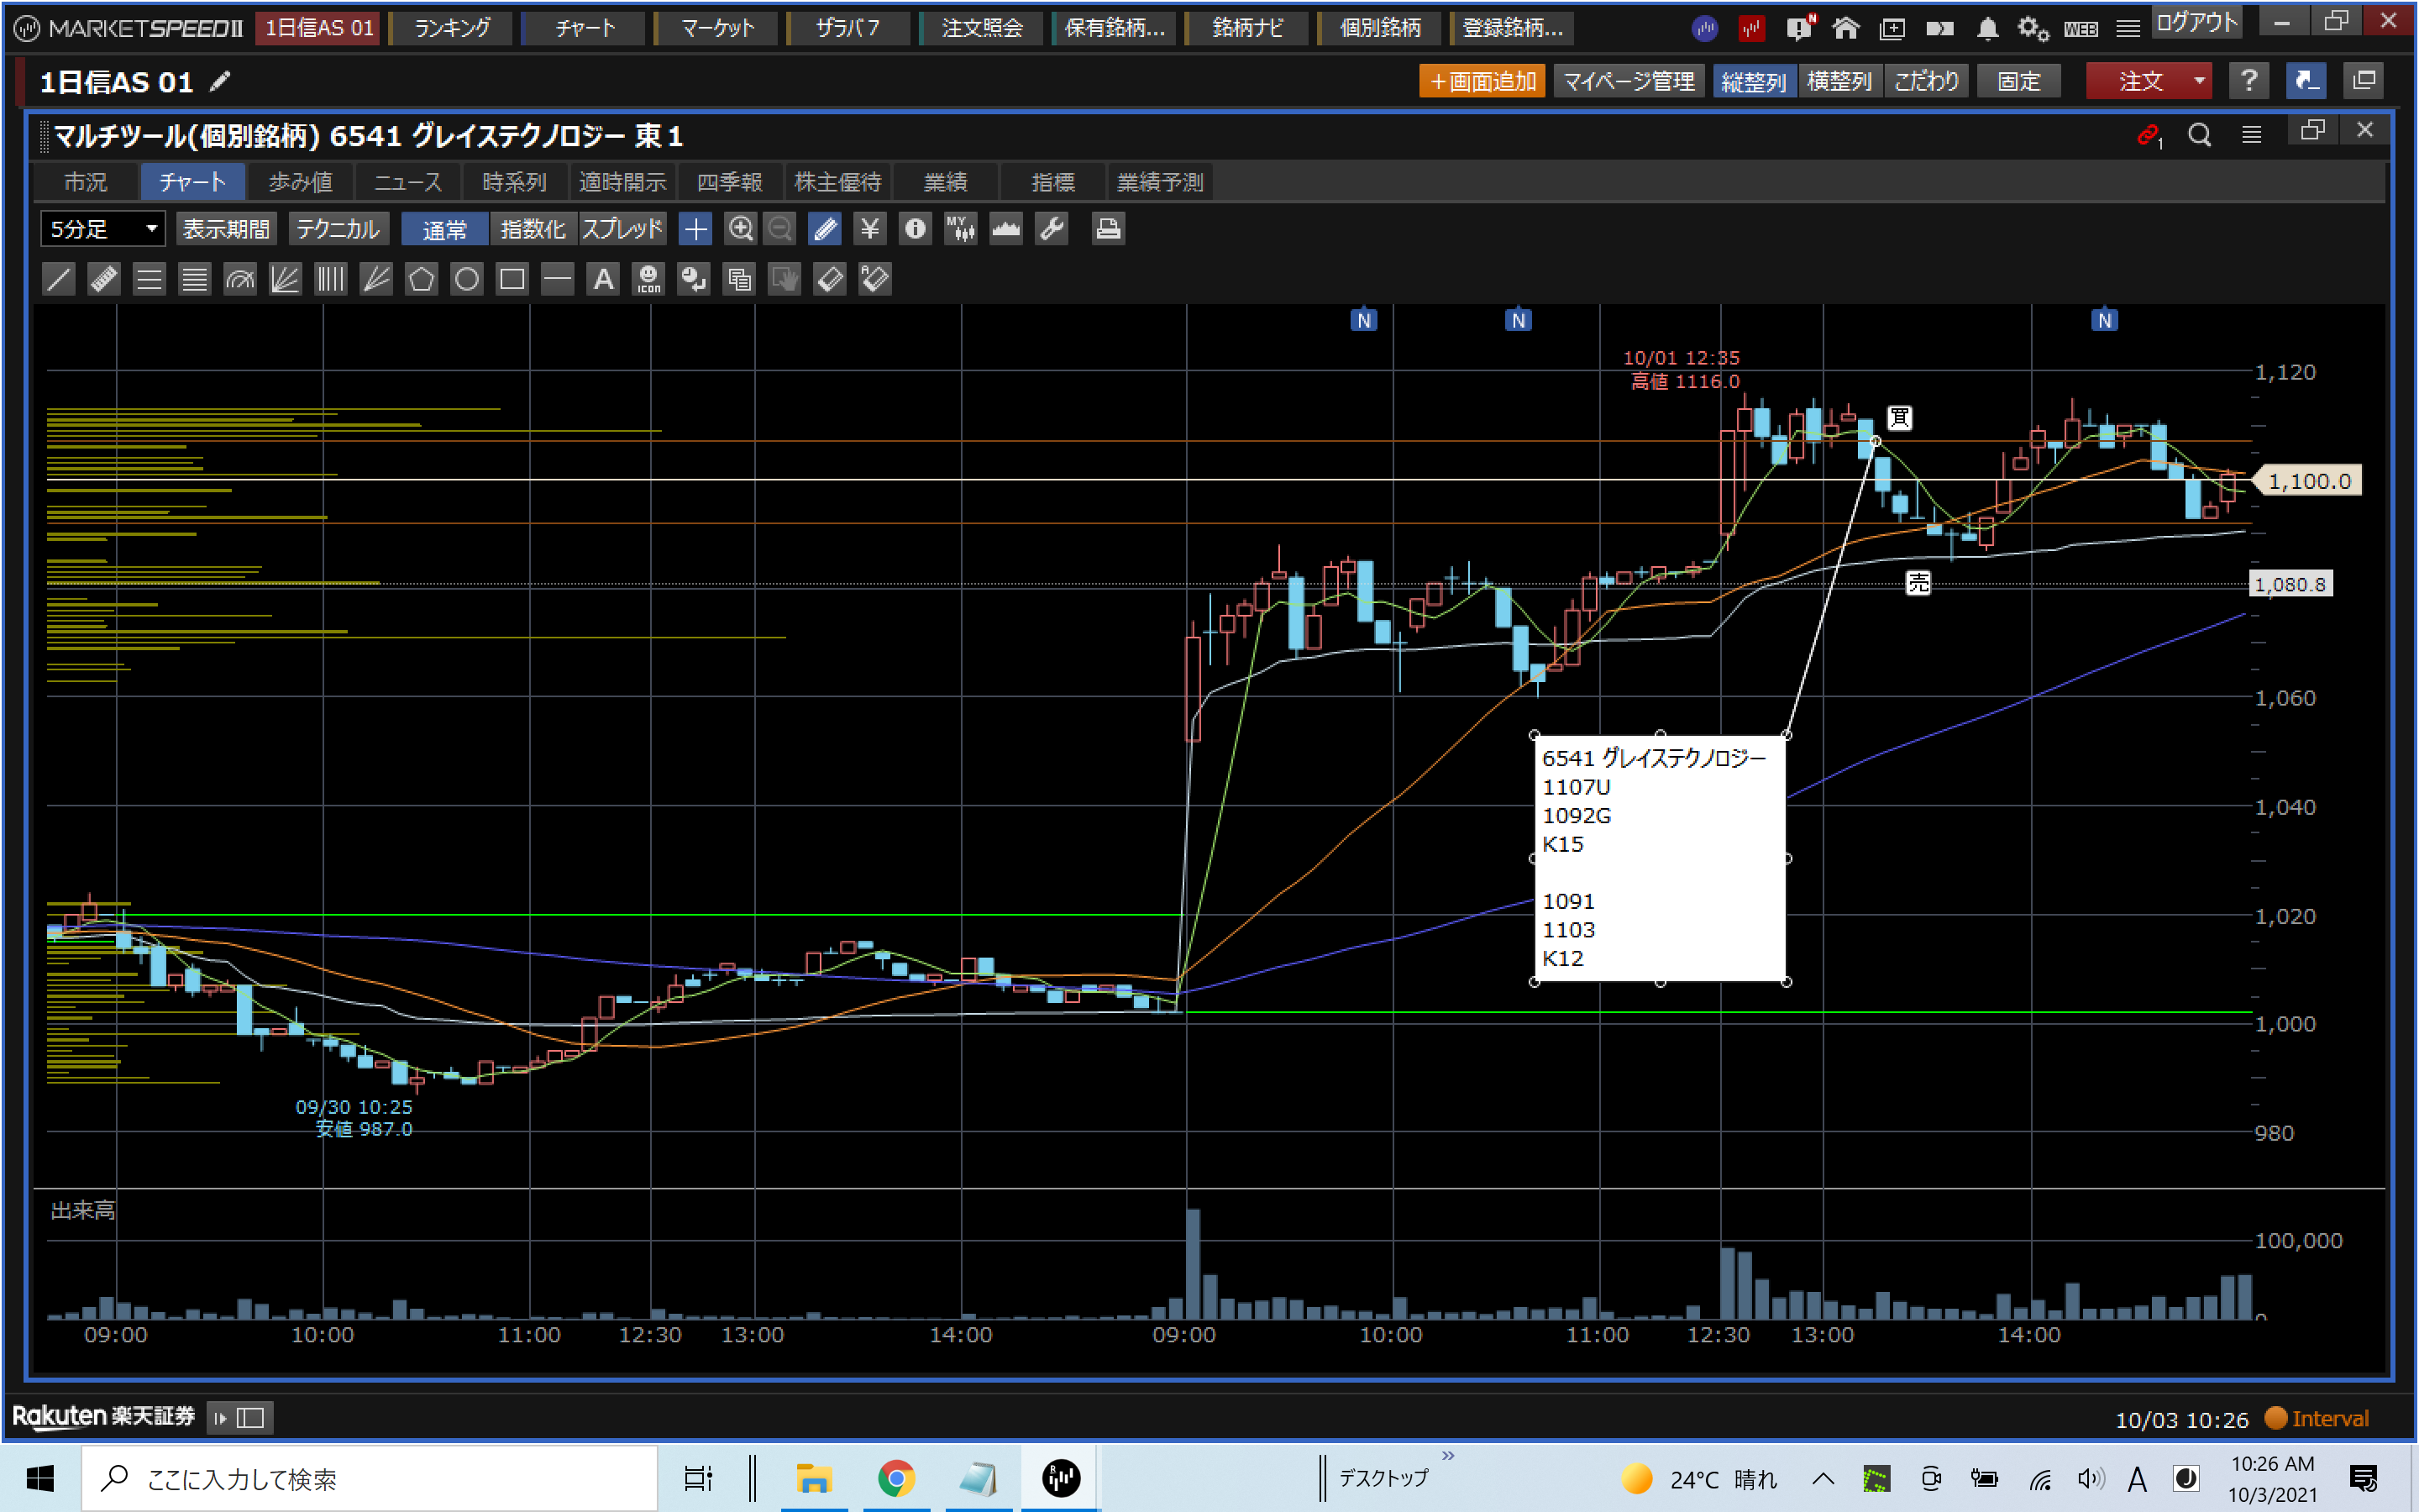Toggle the drawing pencil mode button
The width and height of the screenshot is (2419, 1512).
click(825, 229)
